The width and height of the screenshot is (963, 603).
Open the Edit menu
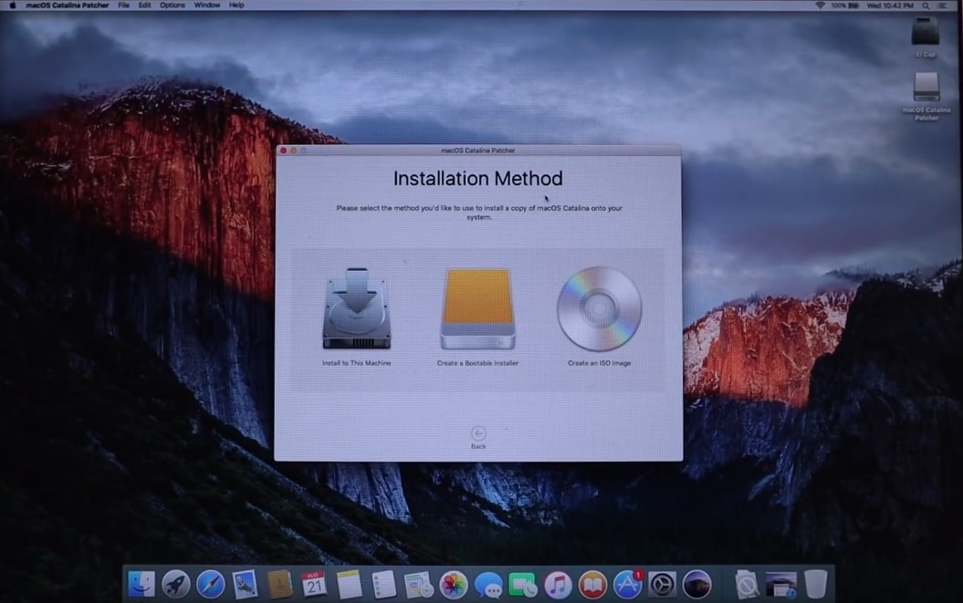click(144, 5)
